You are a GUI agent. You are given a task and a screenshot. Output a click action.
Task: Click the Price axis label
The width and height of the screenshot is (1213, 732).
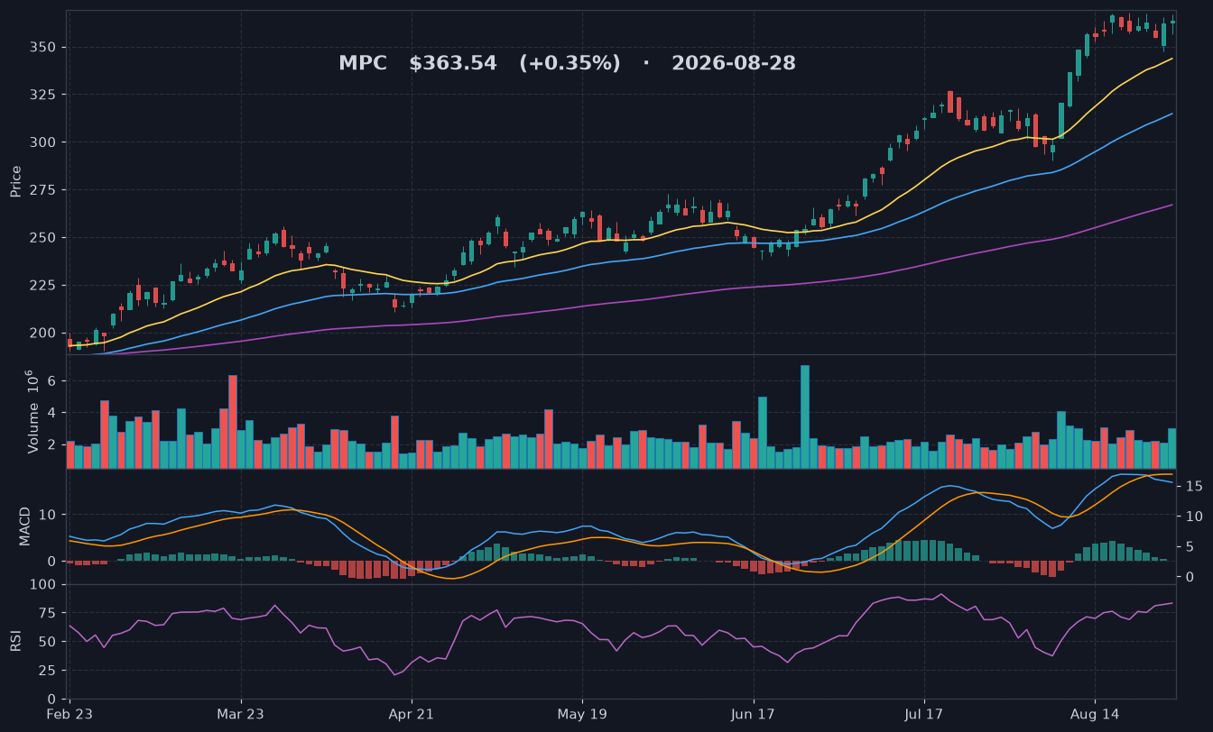(x=15, y=181)
